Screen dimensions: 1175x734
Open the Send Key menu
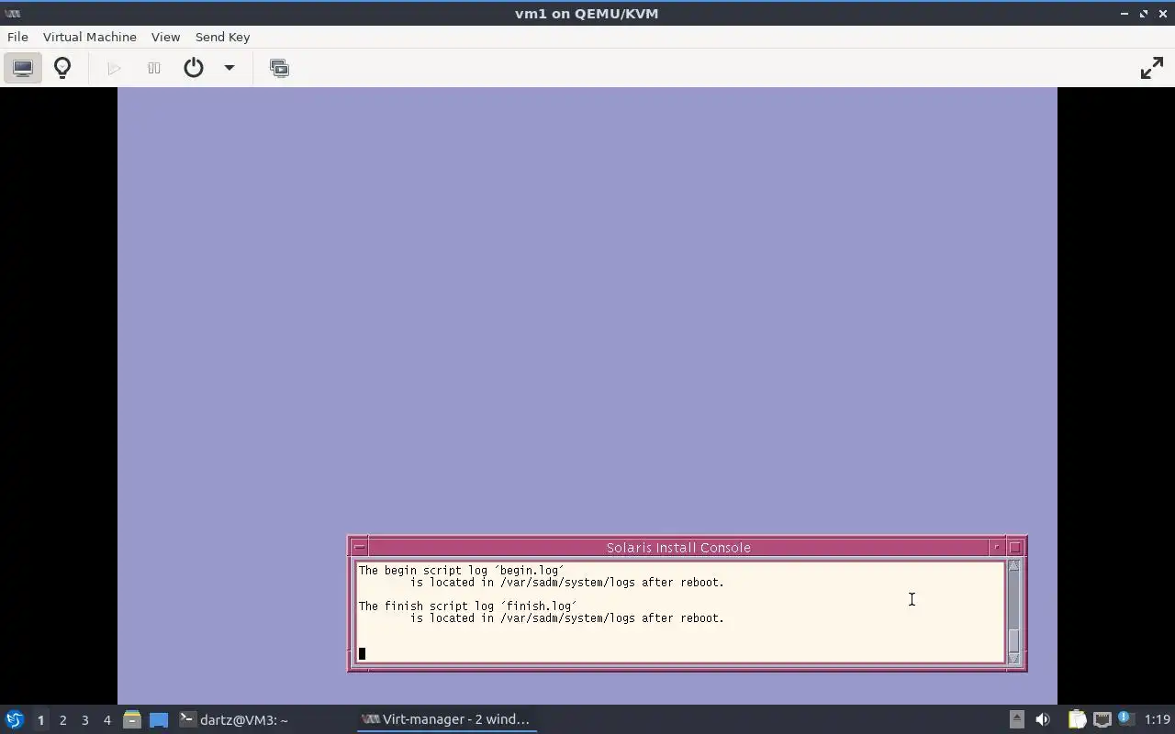click(222, 37)
